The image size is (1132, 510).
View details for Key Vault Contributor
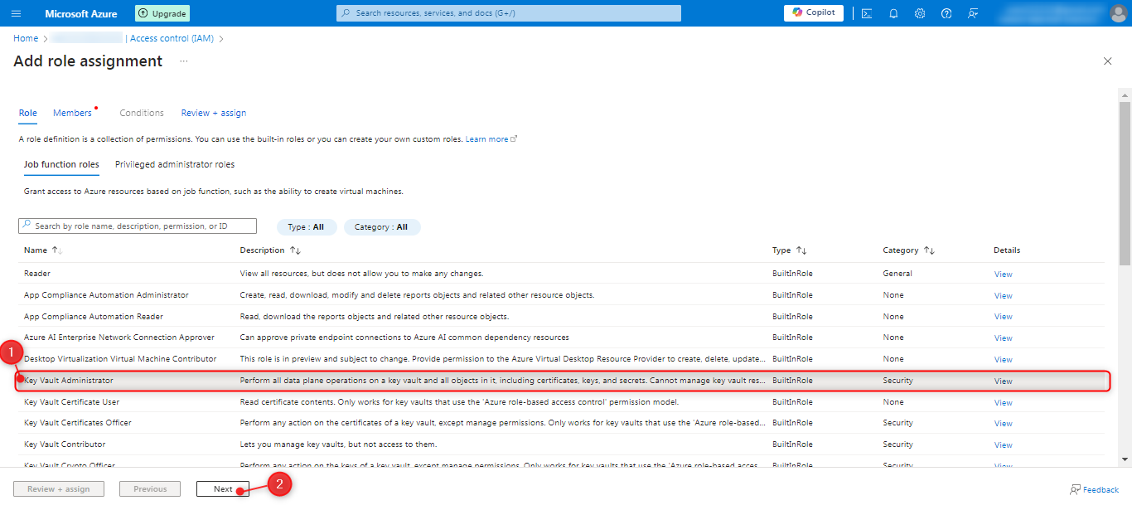point(1003,445)
